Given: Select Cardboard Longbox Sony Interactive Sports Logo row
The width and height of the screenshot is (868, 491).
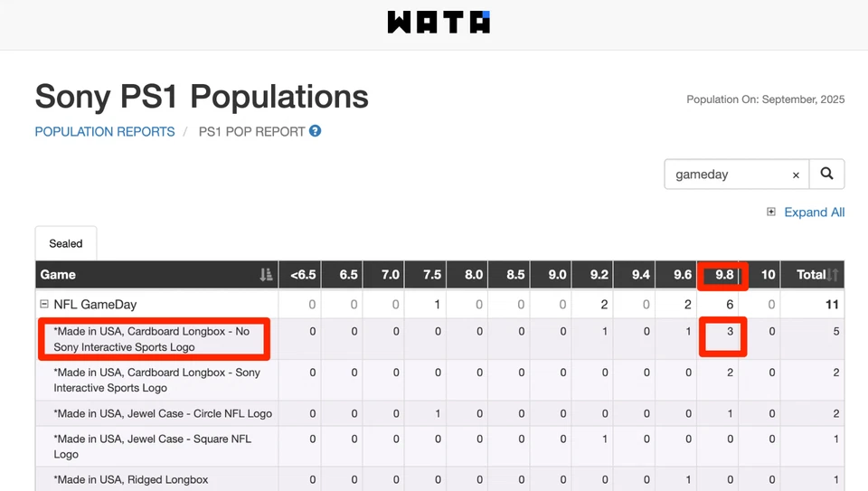Looking at the screenshot, I should [x=156, y=380].
